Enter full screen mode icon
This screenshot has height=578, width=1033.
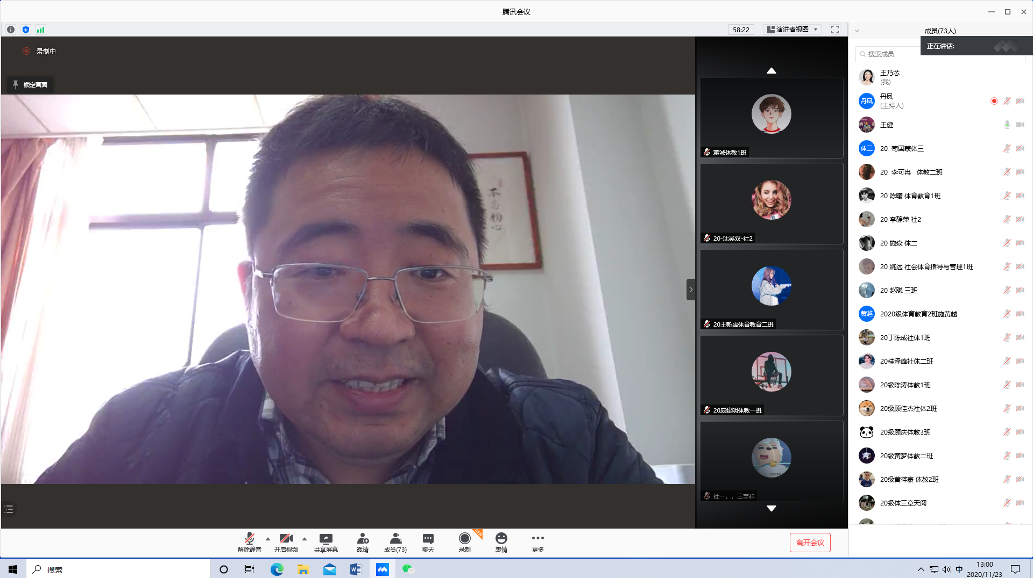coord(835,30)
